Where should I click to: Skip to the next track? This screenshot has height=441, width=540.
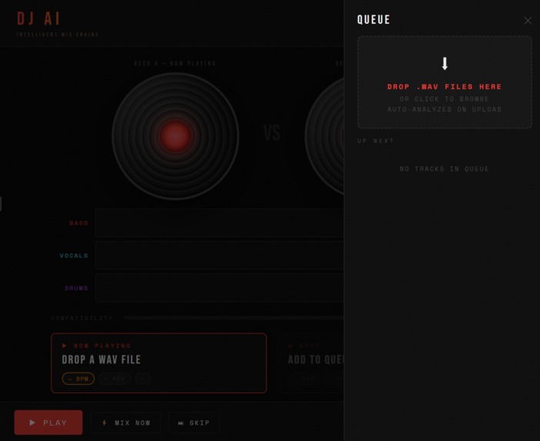[194, 423]
